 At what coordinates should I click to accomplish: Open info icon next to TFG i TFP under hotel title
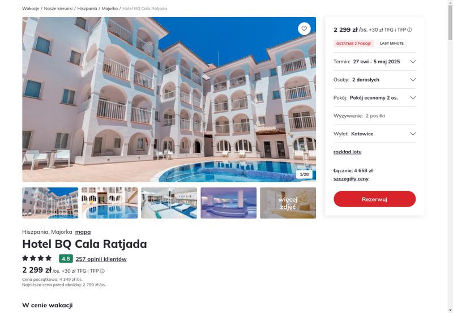coord(102,271)
